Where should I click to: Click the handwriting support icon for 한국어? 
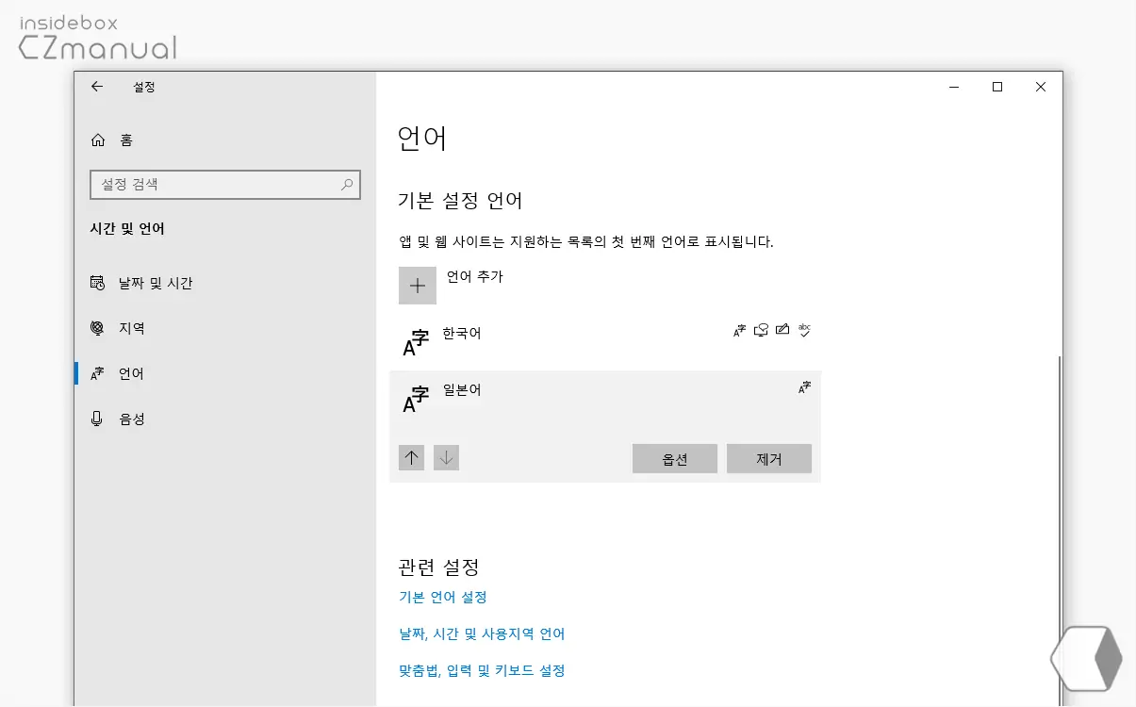click(x=782, y=330)
